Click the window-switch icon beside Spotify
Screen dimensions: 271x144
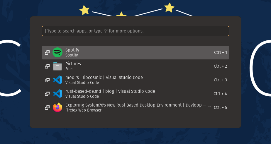47,53
